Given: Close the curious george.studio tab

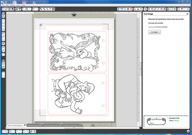Looking at the screenshot, I should [60, 125].
